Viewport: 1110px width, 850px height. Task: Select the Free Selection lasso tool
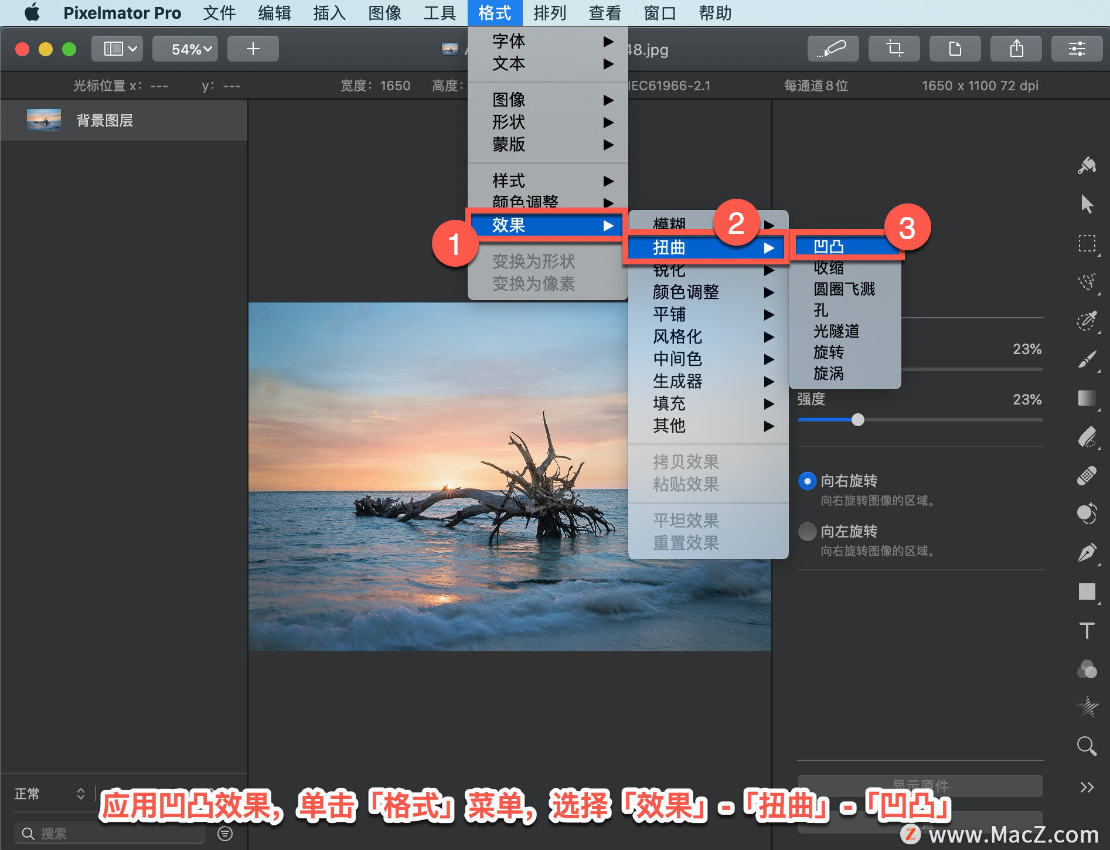click(1087, 282)
